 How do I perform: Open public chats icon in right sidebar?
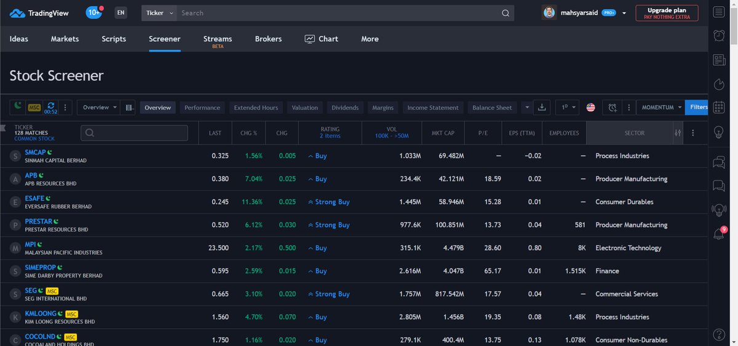pos(719,162)
